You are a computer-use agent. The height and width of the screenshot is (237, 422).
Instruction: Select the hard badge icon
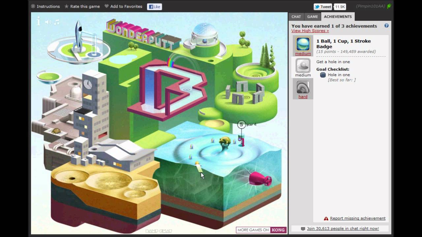click(x=303, y=87)
